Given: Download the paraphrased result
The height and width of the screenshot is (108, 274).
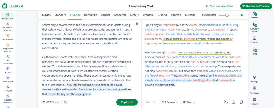Looking at the screenshot, I should 233,102.
